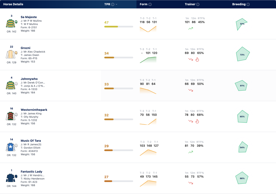Click the Trainer column info icon
Viewport: 276px width, 194px height.
pos(198,4)
